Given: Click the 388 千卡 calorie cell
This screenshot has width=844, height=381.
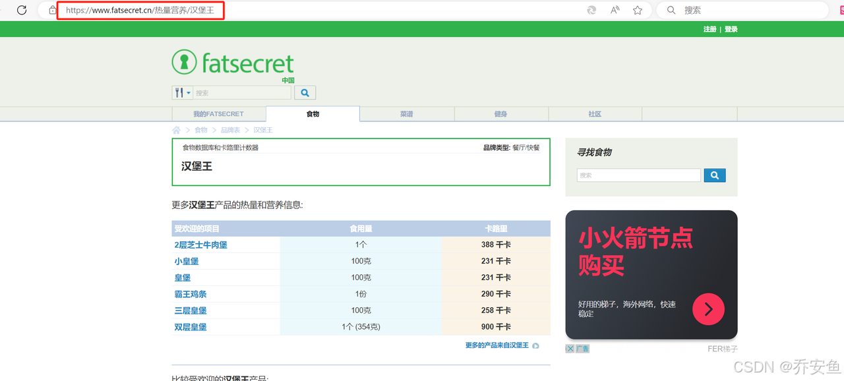Looking at the screenshot, I should coord(496,245).
